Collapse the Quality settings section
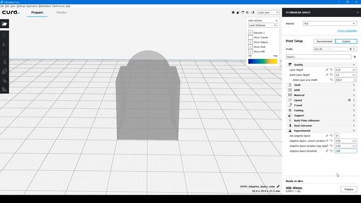361x203 pixels. (322, 65)
